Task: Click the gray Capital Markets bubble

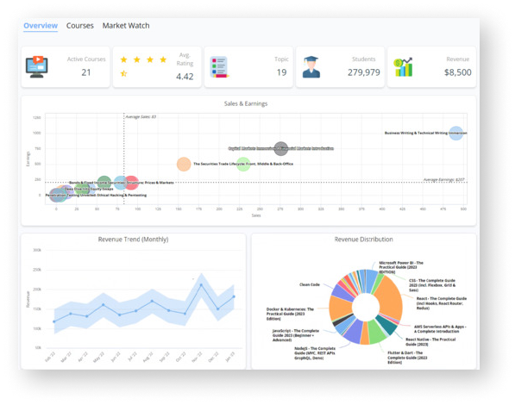Action: point(281,148)
